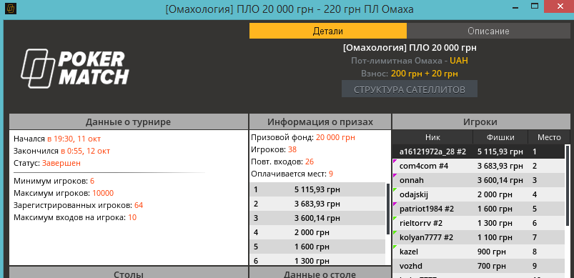Click the green flag marker beside kolyan7777
This screenshot has width=574, height=278.
(x=395, y=232)
